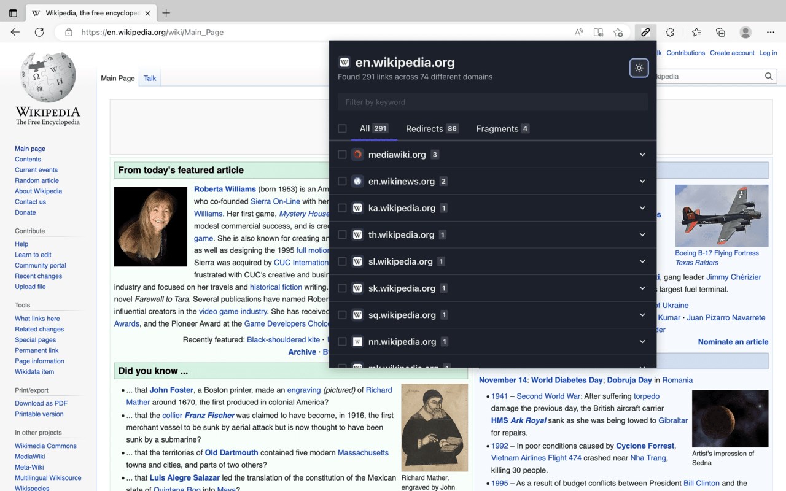Activate Read aloud icon in address bar
Image resolution: width=786 pixels, height=491 pixels.
pos(578,32)
